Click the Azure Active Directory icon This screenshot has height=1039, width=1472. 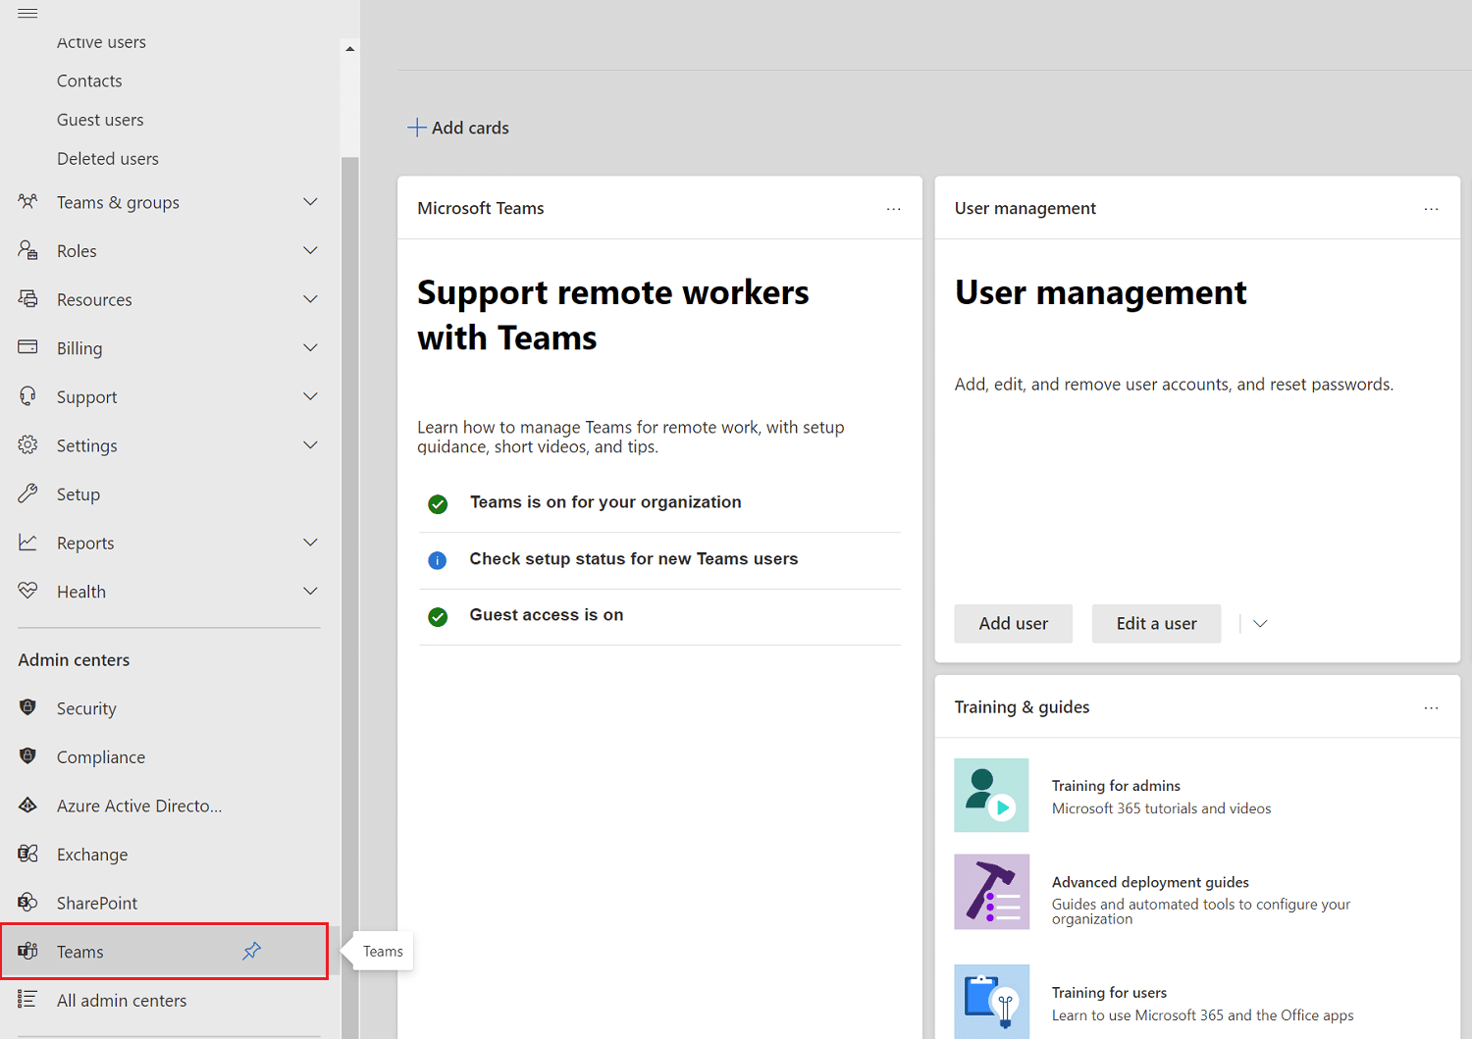[27, 805]
